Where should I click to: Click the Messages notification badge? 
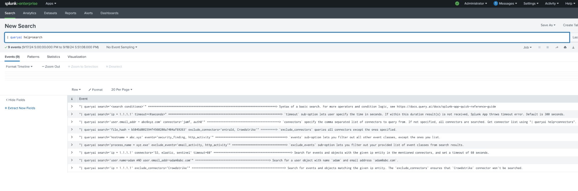pyautogui.click(x=496, y=3)
